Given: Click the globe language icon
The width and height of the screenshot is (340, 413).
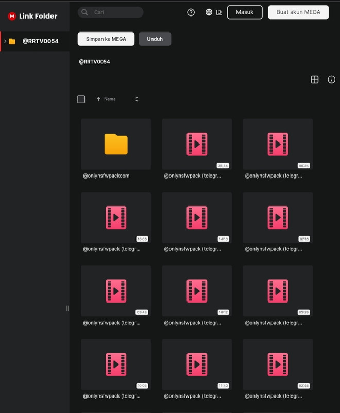Looking at the screenshot, I should [209, 12].
